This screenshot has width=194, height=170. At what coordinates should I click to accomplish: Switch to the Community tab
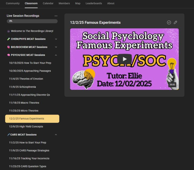[13, 3]
